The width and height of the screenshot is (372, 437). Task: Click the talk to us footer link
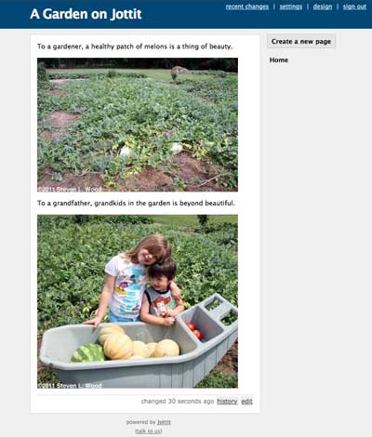(149, 431)
